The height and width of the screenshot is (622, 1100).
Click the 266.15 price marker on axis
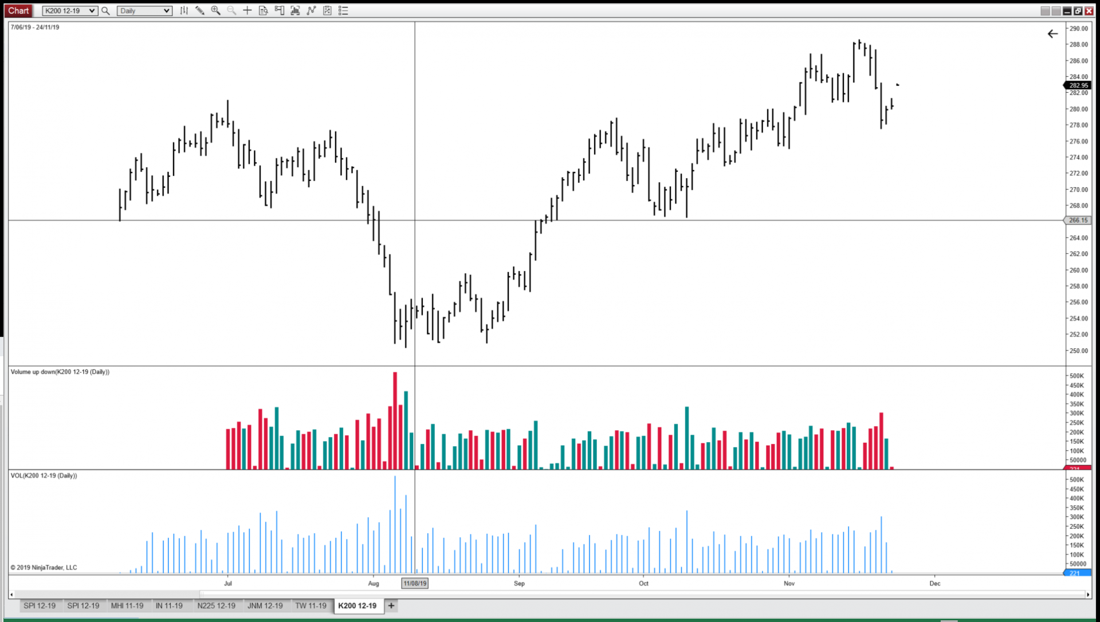pos(1078,220)
